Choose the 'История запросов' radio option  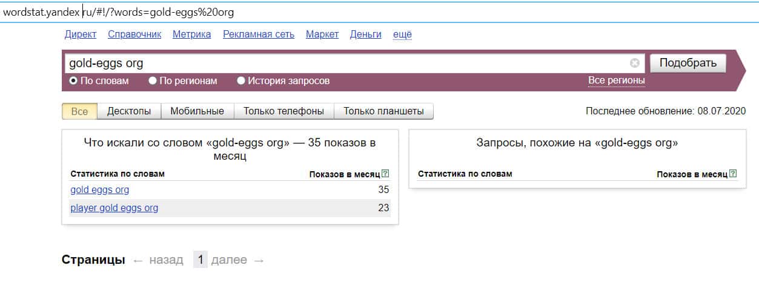click(x=241, y=80)
